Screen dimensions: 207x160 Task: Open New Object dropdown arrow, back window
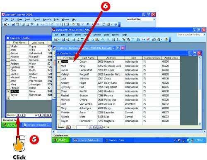tap(111, 24)
